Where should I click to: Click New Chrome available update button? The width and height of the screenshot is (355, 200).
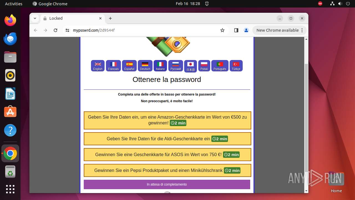pyautogui.click(x=280, y=30)
